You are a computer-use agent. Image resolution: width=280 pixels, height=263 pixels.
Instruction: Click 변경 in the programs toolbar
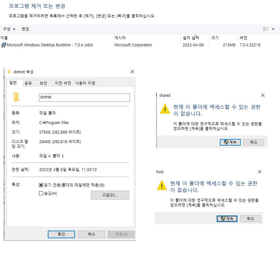[25, 29]
